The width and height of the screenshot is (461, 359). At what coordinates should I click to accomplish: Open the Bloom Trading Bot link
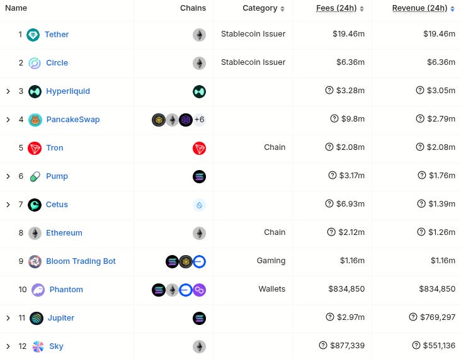[x=81, y=261]
